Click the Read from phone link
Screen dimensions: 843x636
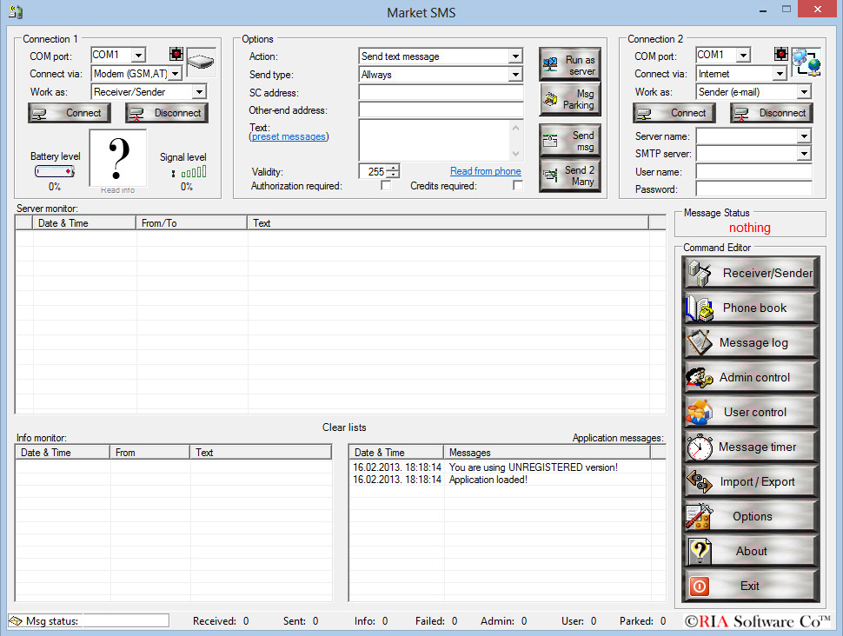point(485,171)
